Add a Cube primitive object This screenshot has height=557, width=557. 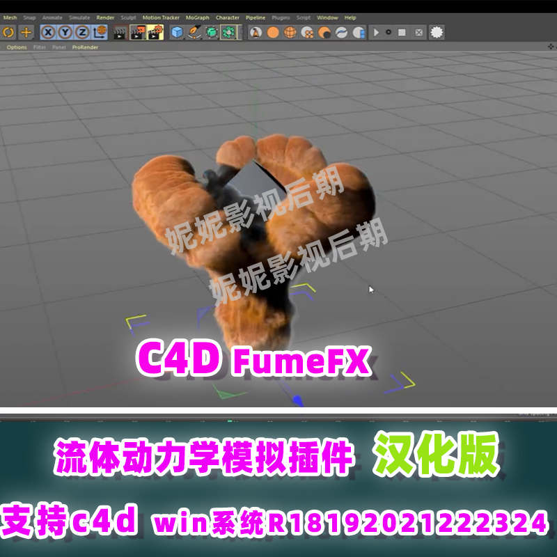coord(177,32)
